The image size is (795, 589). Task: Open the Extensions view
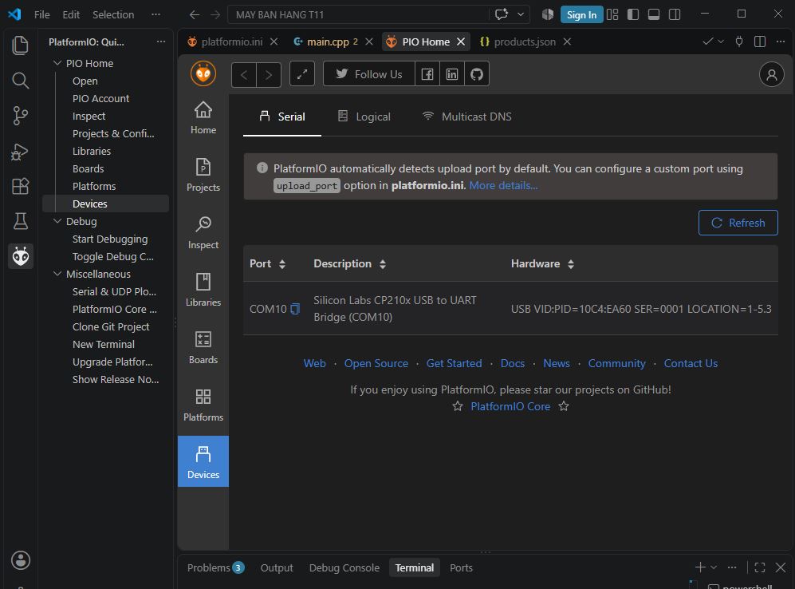20,186
